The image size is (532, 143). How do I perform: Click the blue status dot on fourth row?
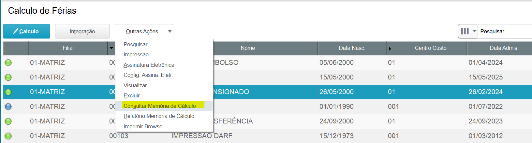pyautogui.click(x=8, y=107)
